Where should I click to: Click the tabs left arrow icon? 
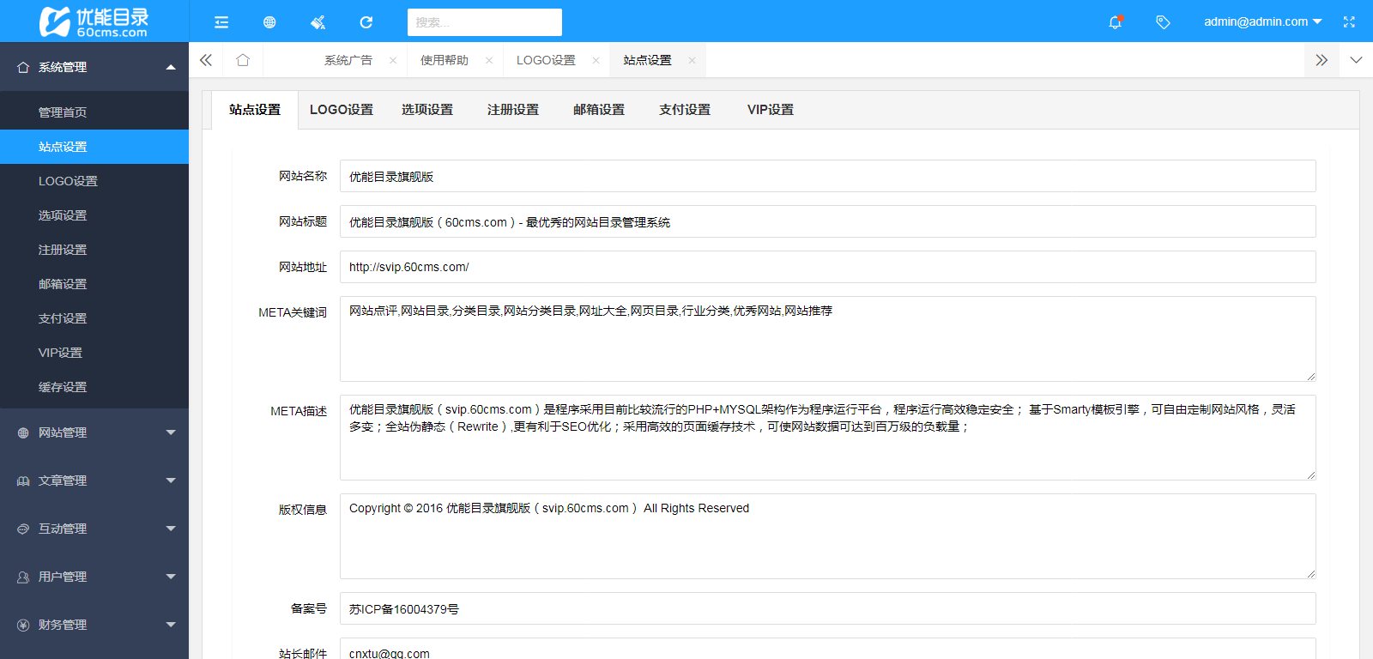pos(206,60)
